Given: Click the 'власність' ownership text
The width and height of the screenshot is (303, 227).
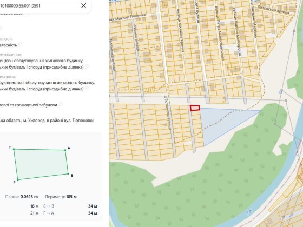Looking at the screenshot, I should tap(9, 45).
